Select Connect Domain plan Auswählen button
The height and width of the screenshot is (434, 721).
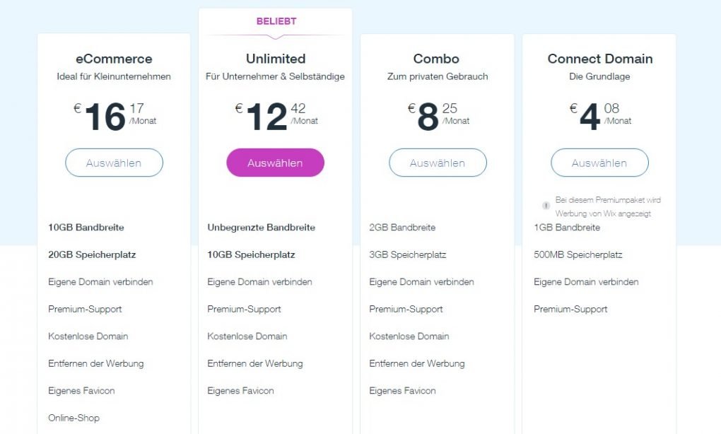(599, 163)
